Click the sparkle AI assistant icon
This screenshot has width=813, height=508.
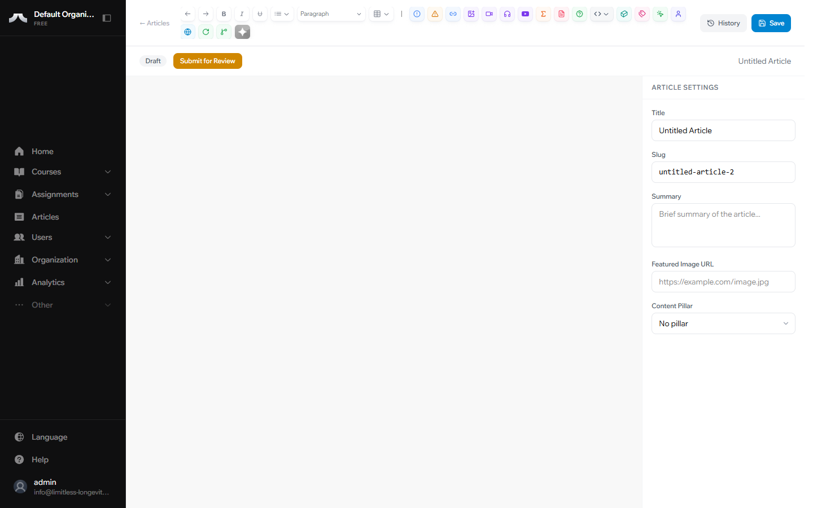coord(242,32)
